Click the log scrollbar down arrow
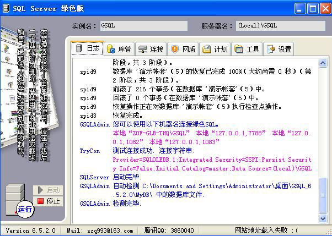The width and height of the screenshot is (332, 236). click(x=323, y=218)
